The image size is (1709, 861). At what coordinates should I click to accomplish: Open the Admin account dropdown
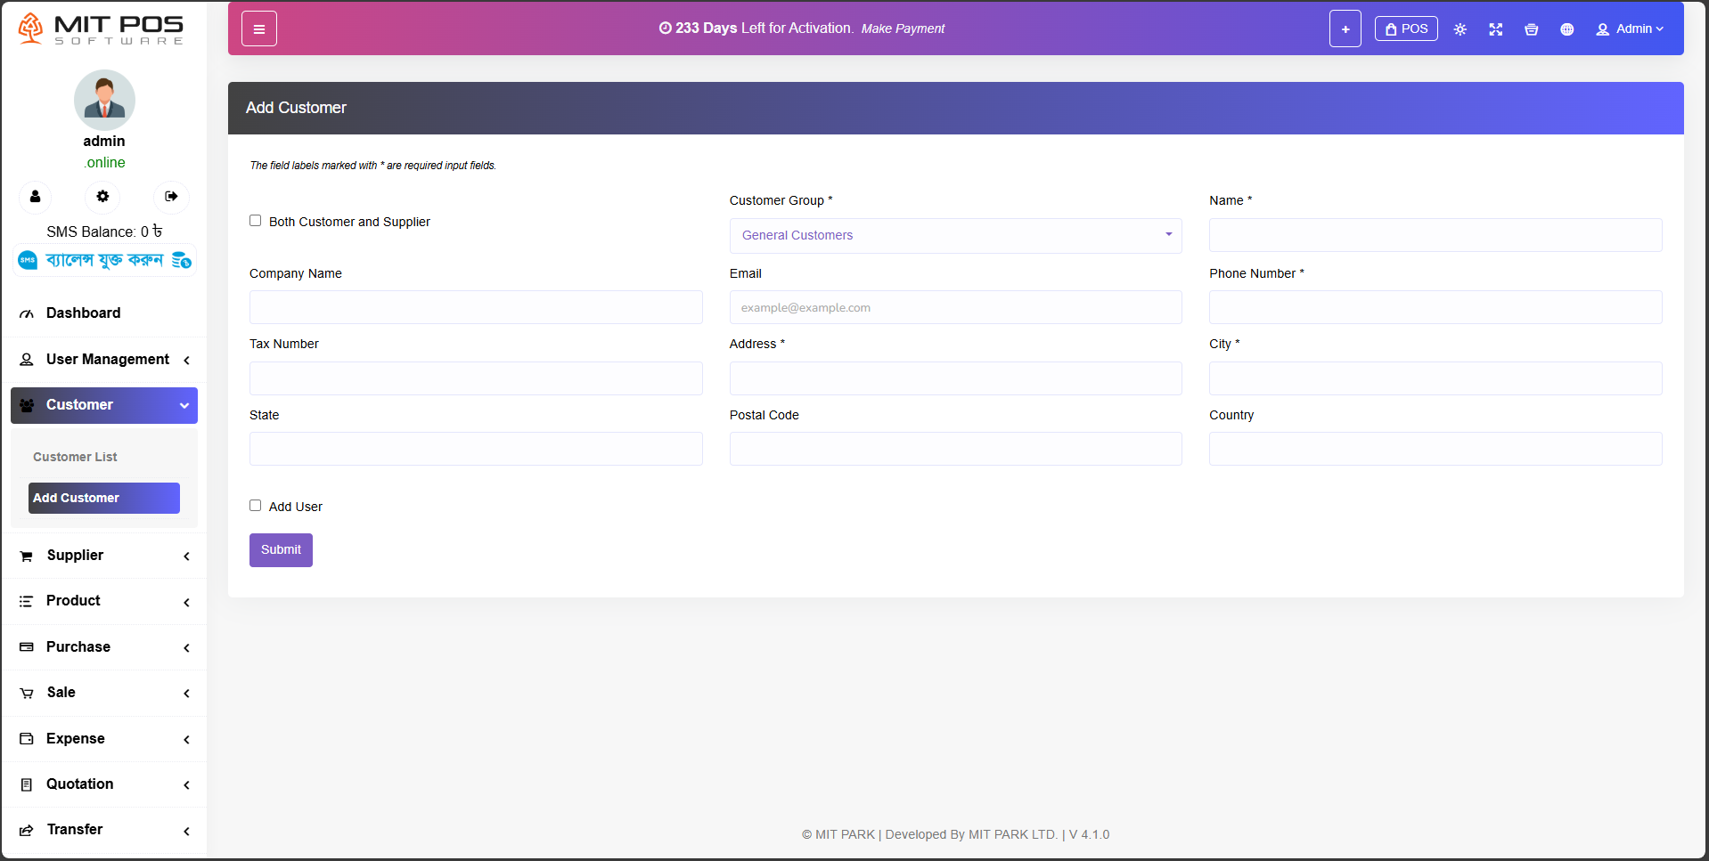1629,29
